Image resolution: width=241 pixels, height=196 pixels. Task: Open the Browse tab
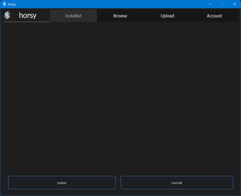(120, 16)
